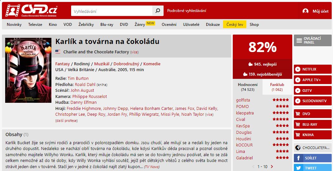Open Christopher Lee's page
Screen dimensions: 333x171
tap(70, 114)
